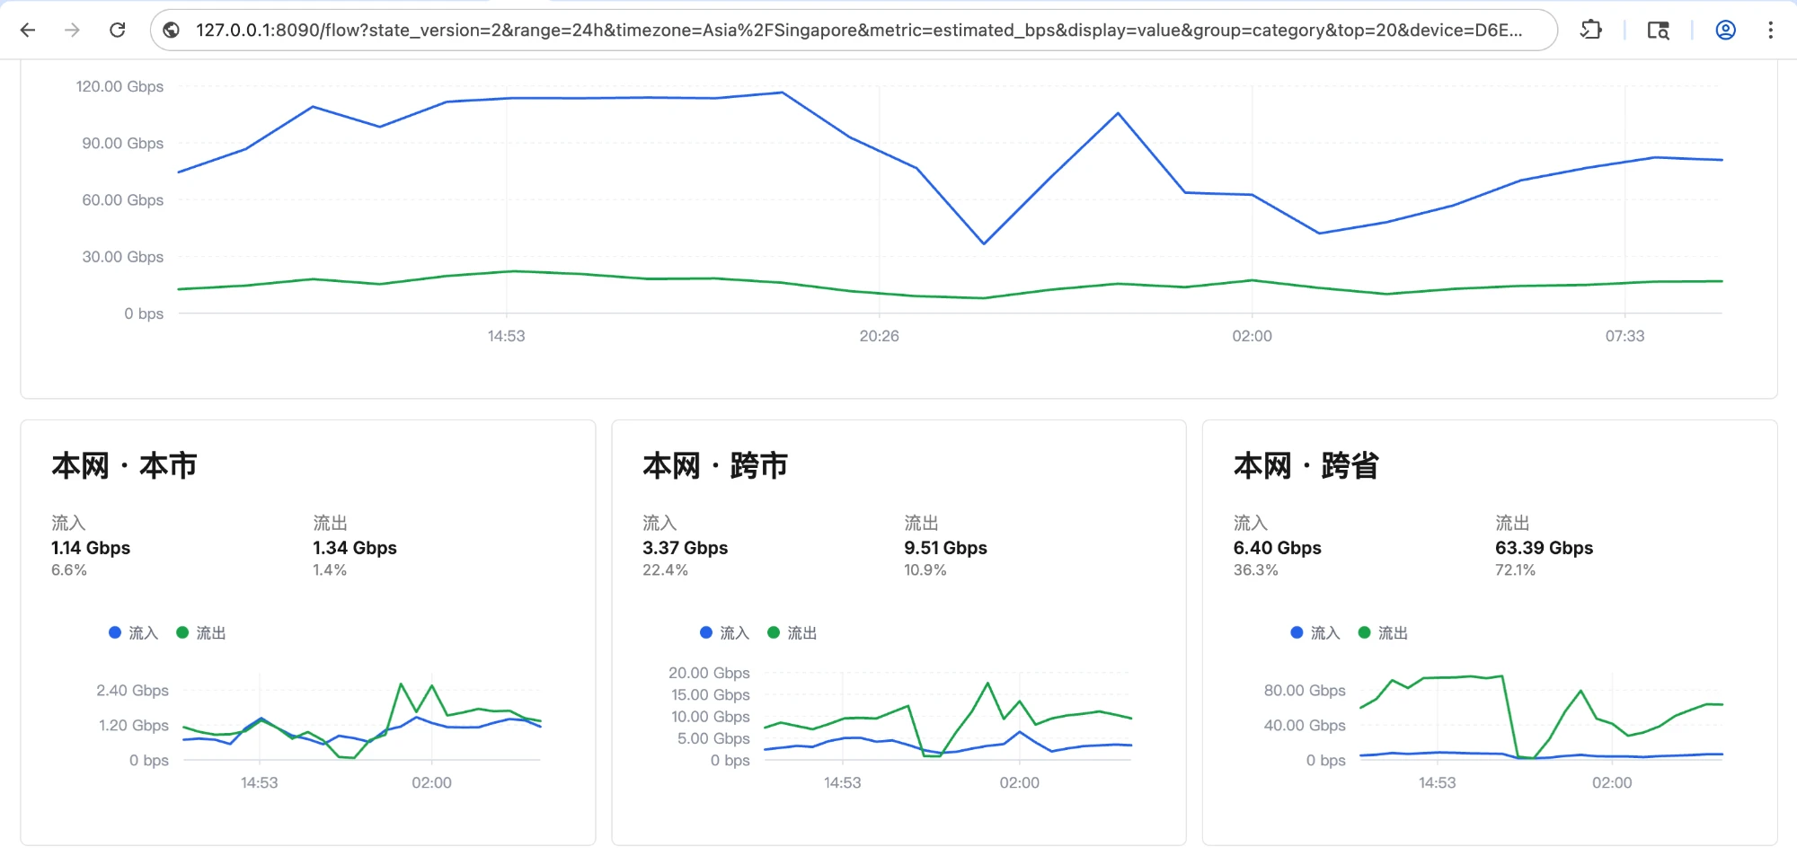This screenshot has height=856, width=1797.
Task: Click the 20:26 time label on main chart
Action: click(x=879, y=336)
